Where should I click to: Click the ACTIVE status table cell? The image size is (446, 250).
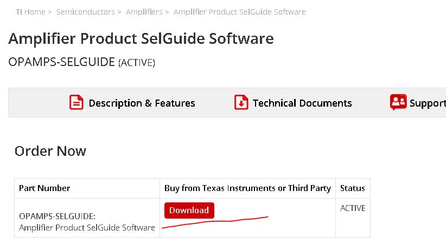click(x=353, y=208)
